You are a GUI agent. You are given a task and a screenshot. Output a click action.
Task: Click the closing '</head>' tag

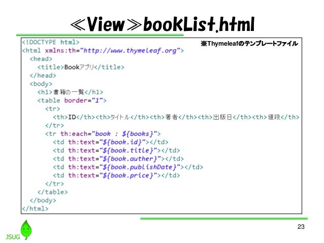point(43,76)
